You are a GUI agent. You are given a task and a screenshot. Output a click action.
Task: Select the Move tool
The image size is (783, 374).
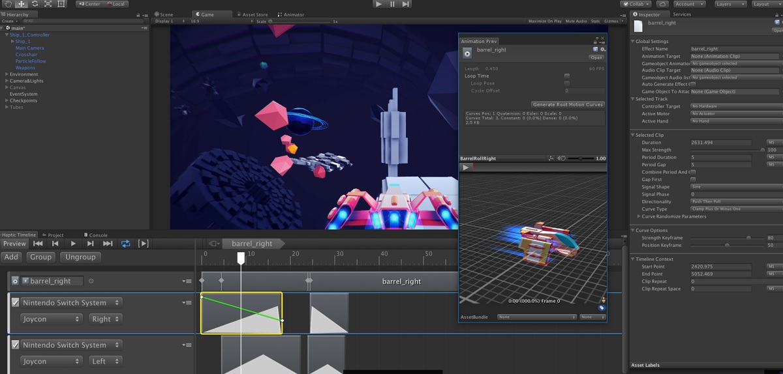[22, 4]
